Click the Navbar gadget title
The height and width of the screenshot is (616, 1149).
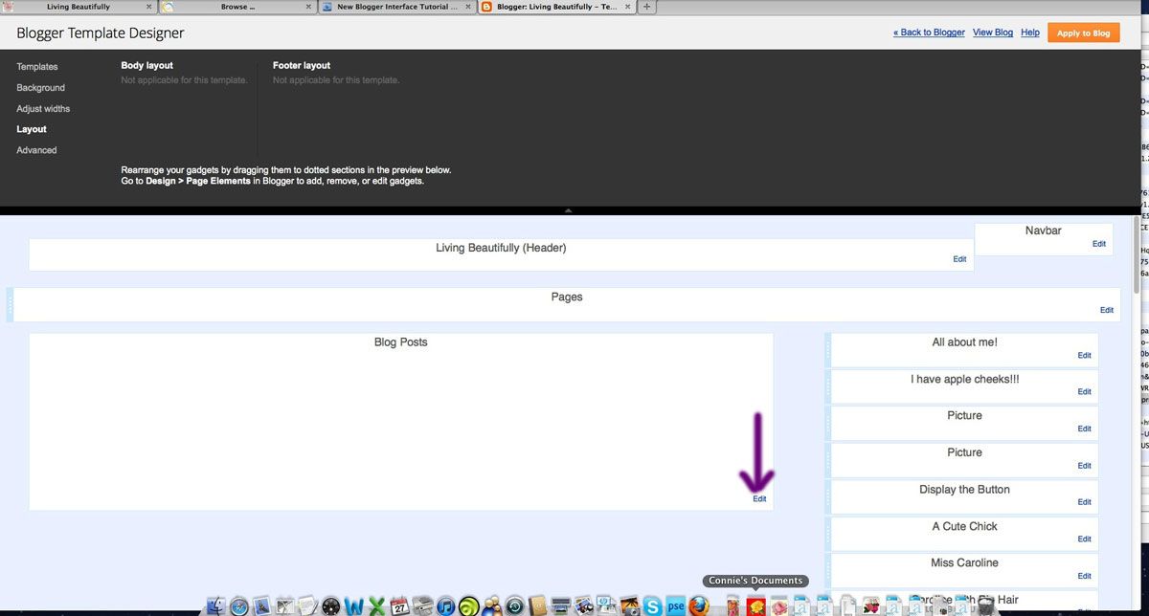(1043, 231)
